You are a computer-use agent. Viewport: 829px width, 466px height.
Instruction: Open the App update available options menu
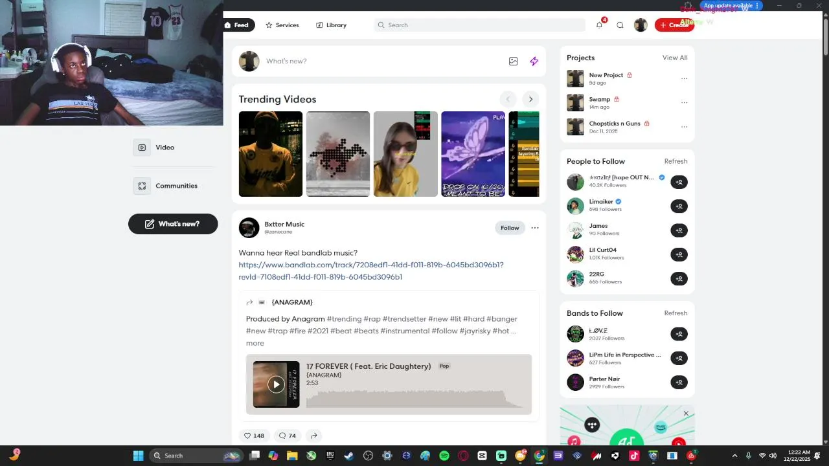[757, 6]
